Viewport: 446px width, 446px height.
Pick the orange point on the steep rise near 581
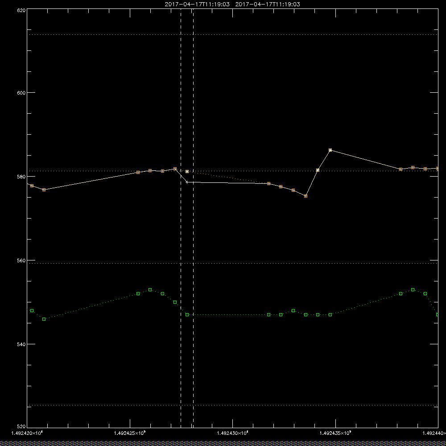[x=318, y=170]
